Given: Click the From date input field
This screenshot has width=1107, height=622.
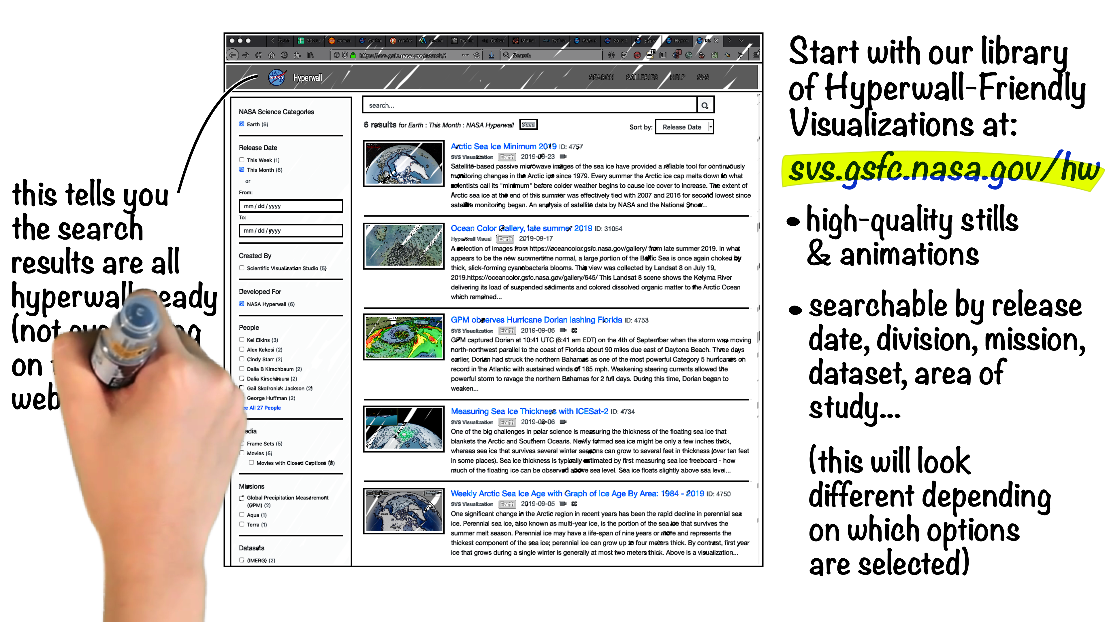Looking at the screenshot, I should [x=291, y=206].
